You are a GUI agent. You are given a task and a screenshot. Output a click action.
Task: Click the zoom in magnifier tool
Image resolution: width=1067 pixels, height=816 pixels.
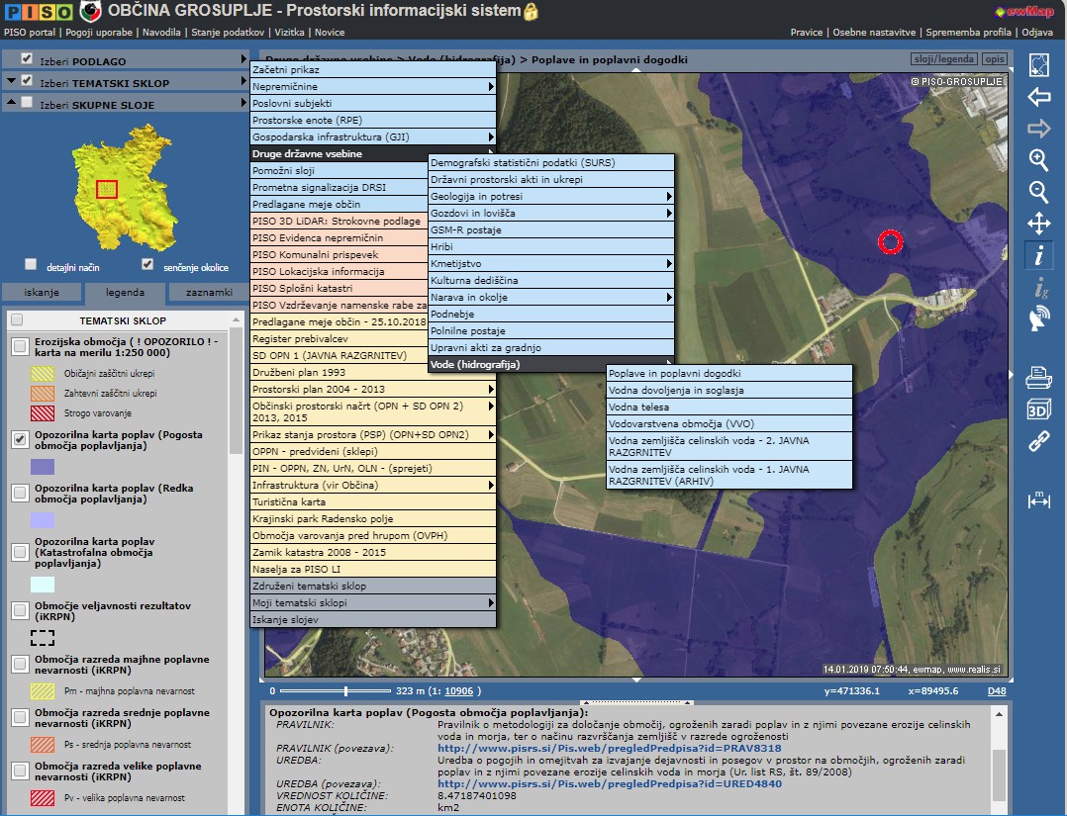click(x=1038, y=160)
